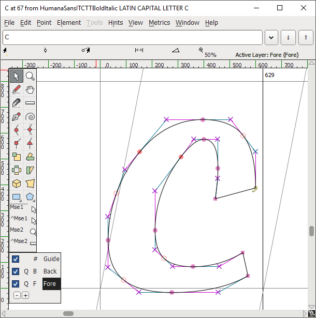The height and width of the screenshot is (318, 316).
Task: Toggle Fore layer visibility checkbox
Action: pyautogui.click(x=16, y=284)
